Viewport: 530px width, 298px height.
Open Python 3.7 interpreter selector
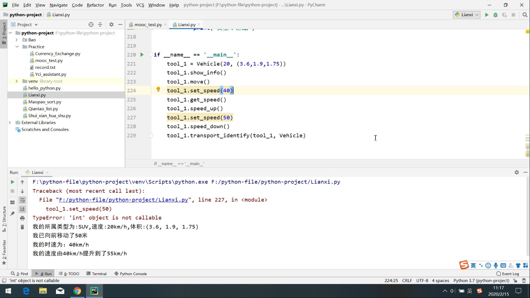(481, 281)
